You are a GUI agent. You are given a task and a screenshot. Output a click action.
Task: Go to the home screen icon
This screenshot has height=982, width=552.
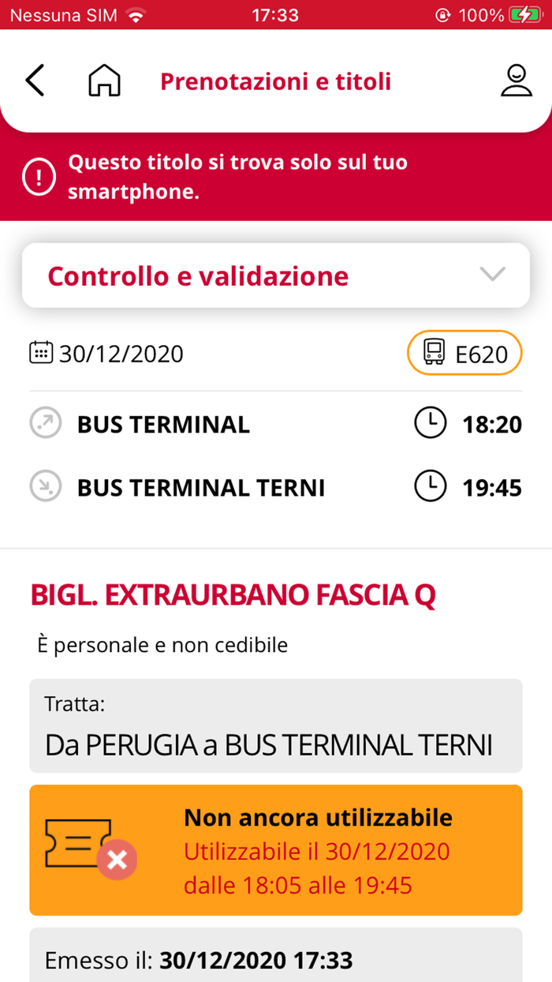(x=104, y=81)
